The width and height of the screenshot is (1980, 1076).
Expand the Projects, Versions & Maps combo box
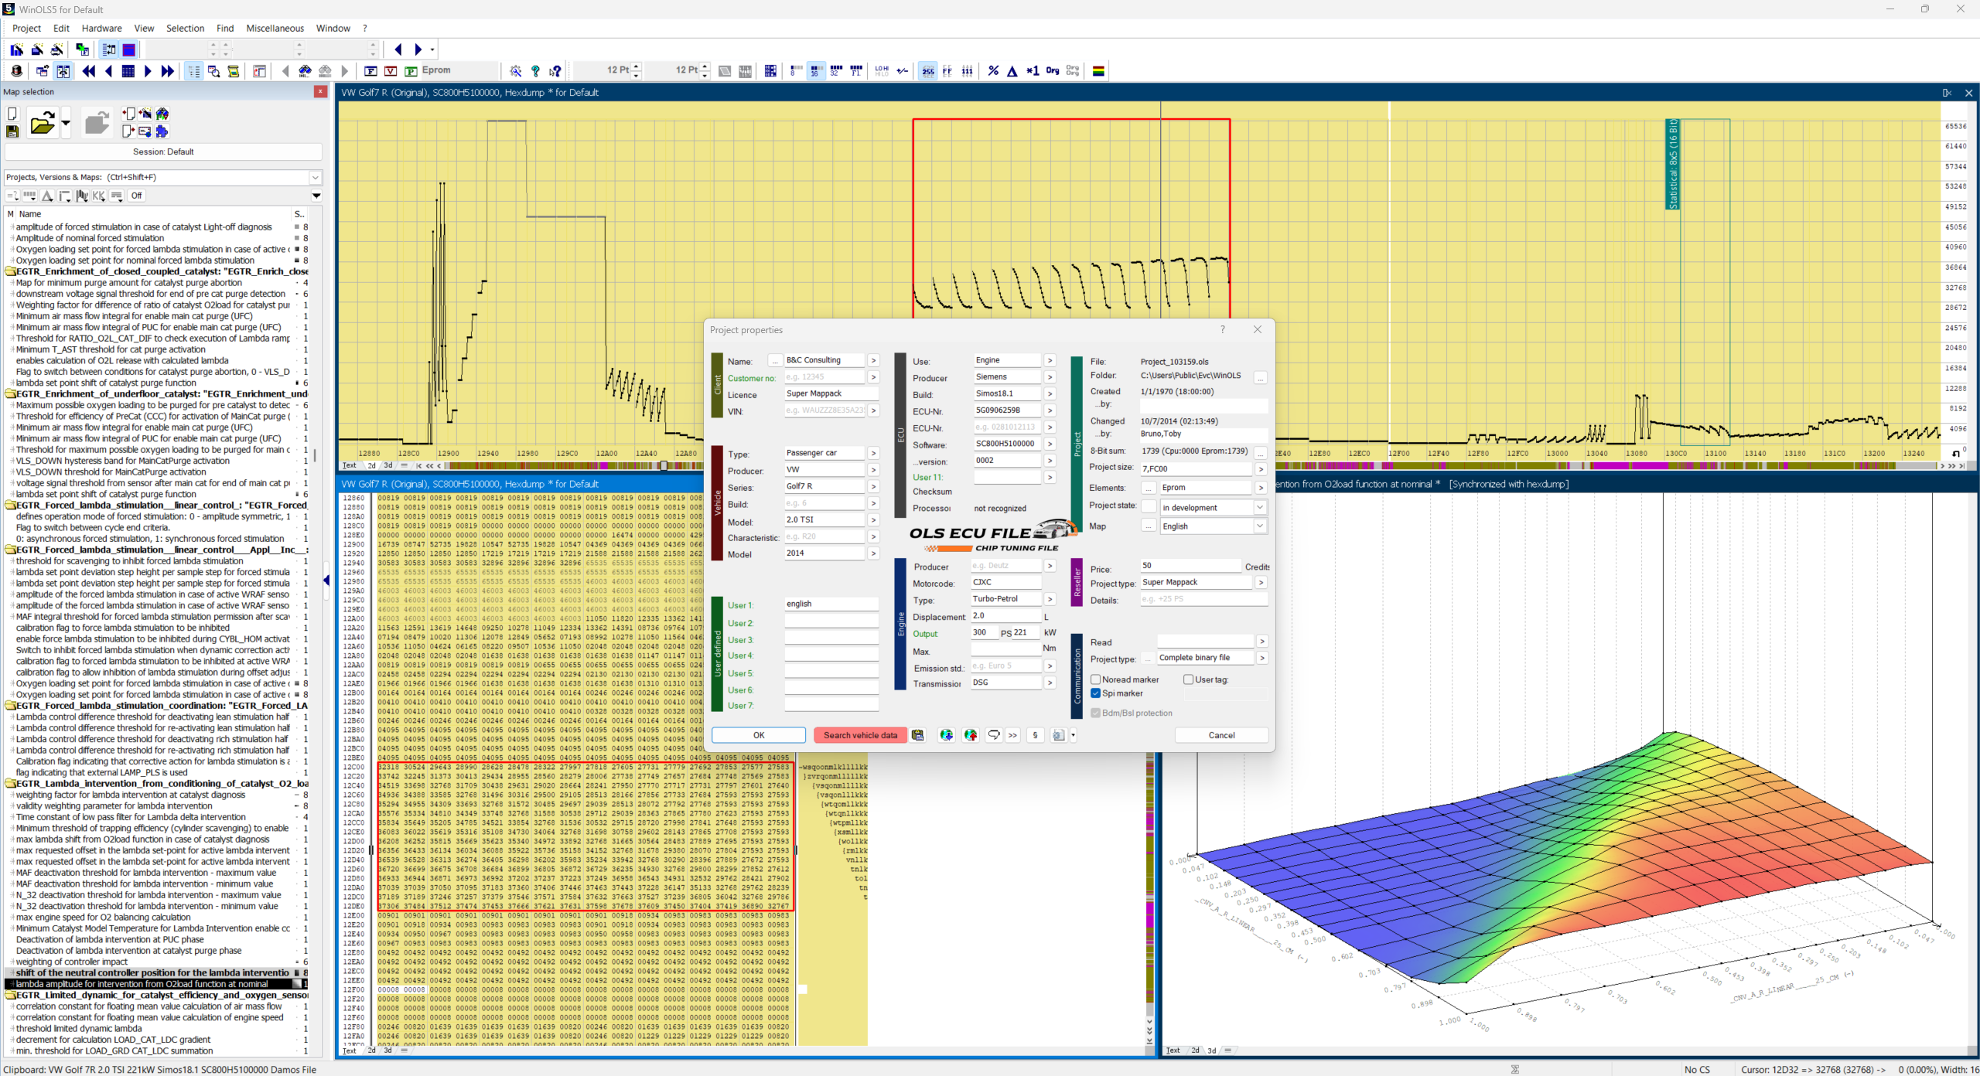[315, 178]
